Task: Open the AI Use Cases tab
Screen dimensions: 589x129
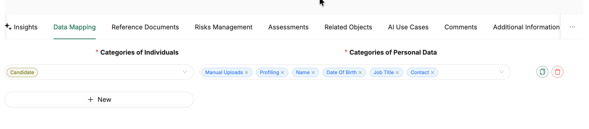Action: coord(408,27)
